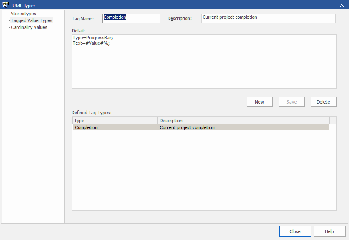Select Stereotypes in the left tree

pos(23,14)
